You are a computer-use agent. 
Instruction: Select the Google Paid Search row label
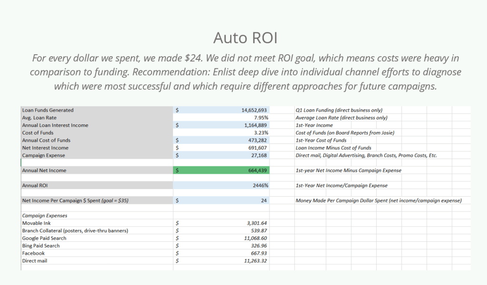click(44, 238)
